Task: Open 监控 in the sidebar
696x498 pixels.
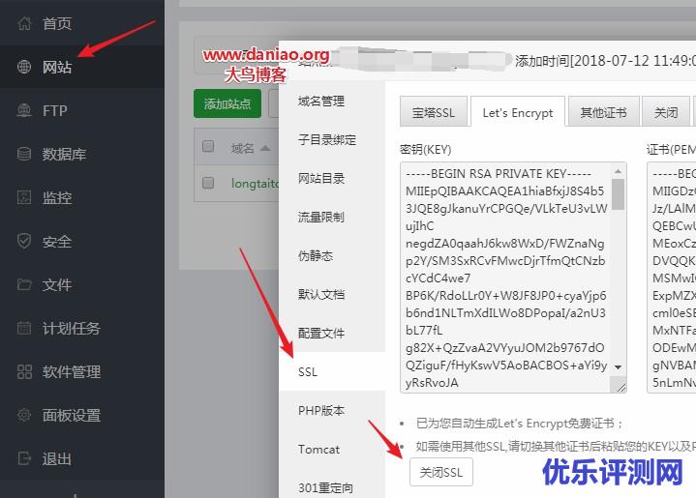Action: (x=57, y=198)
